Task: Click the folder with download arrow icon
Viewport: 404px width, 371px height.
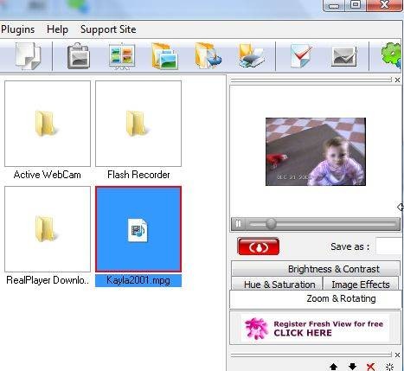Action: [x=208, y=55]
